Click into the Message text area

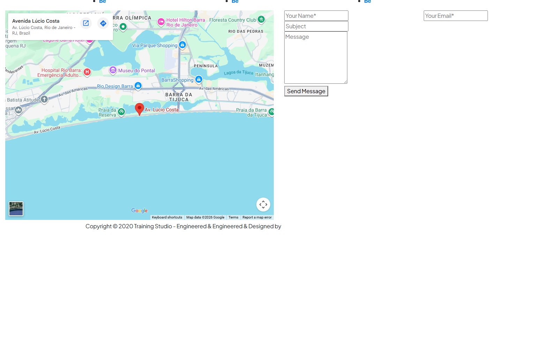(x=316, y=58)
